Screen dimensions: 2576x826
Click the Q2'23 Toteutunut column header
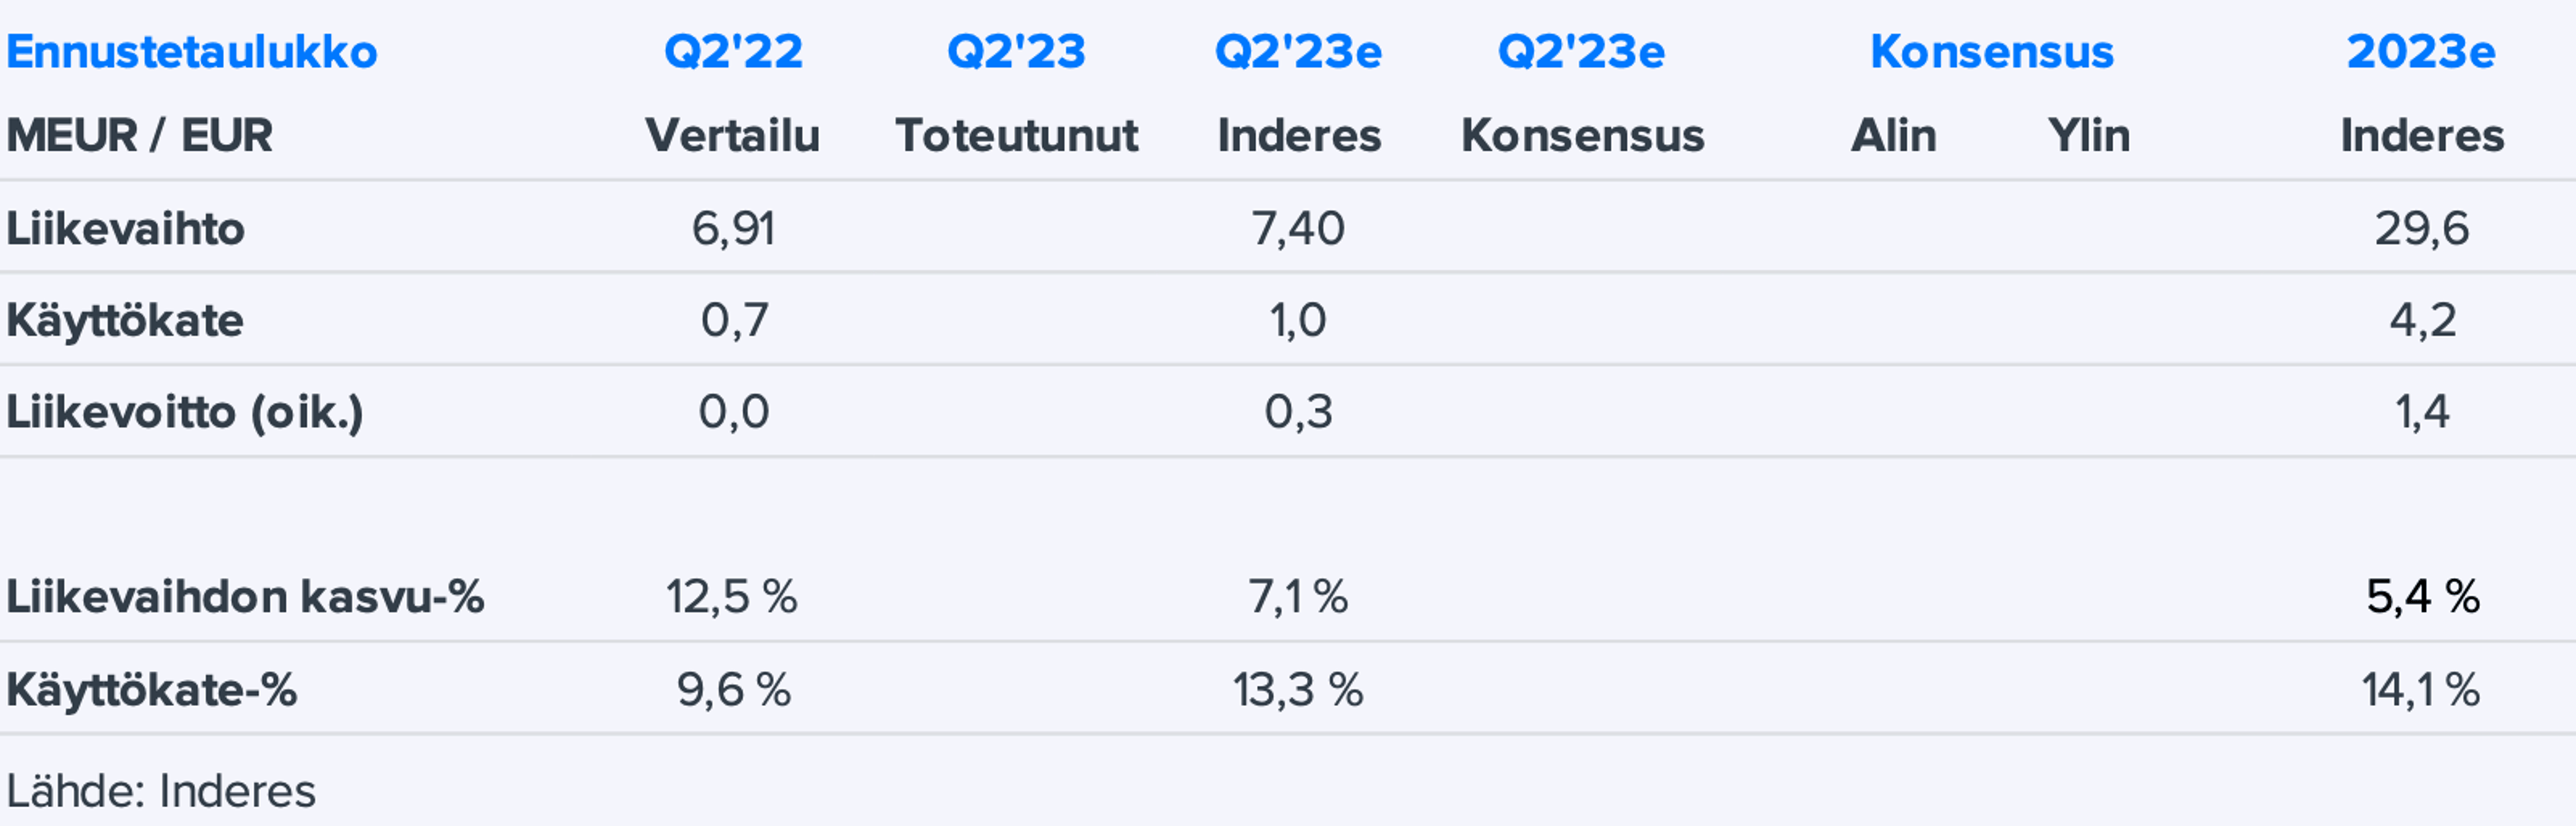[1016, 52]
